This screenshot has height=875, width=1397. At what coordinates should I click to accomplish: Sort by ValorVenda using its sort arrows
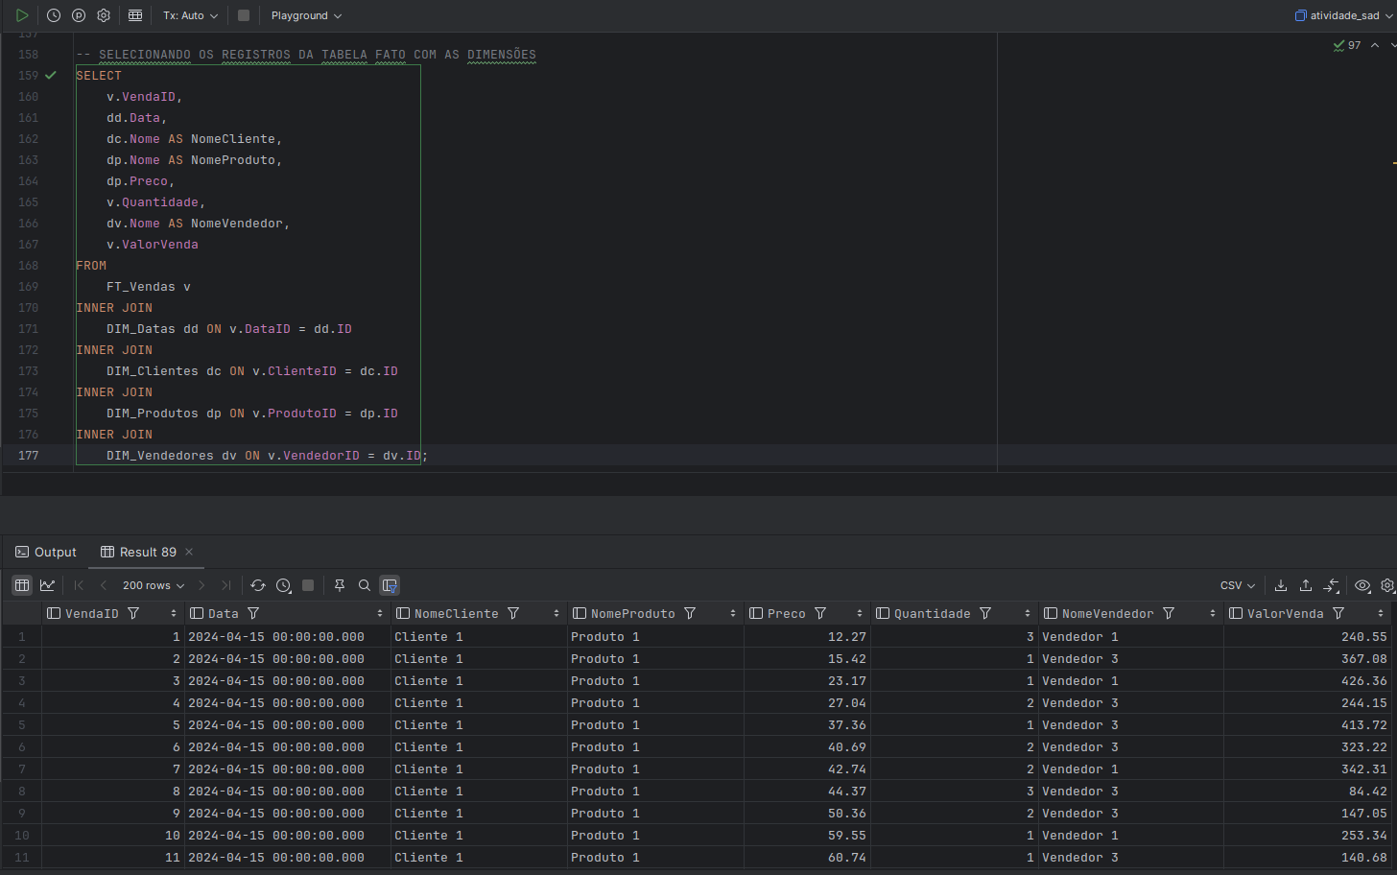1381,613
